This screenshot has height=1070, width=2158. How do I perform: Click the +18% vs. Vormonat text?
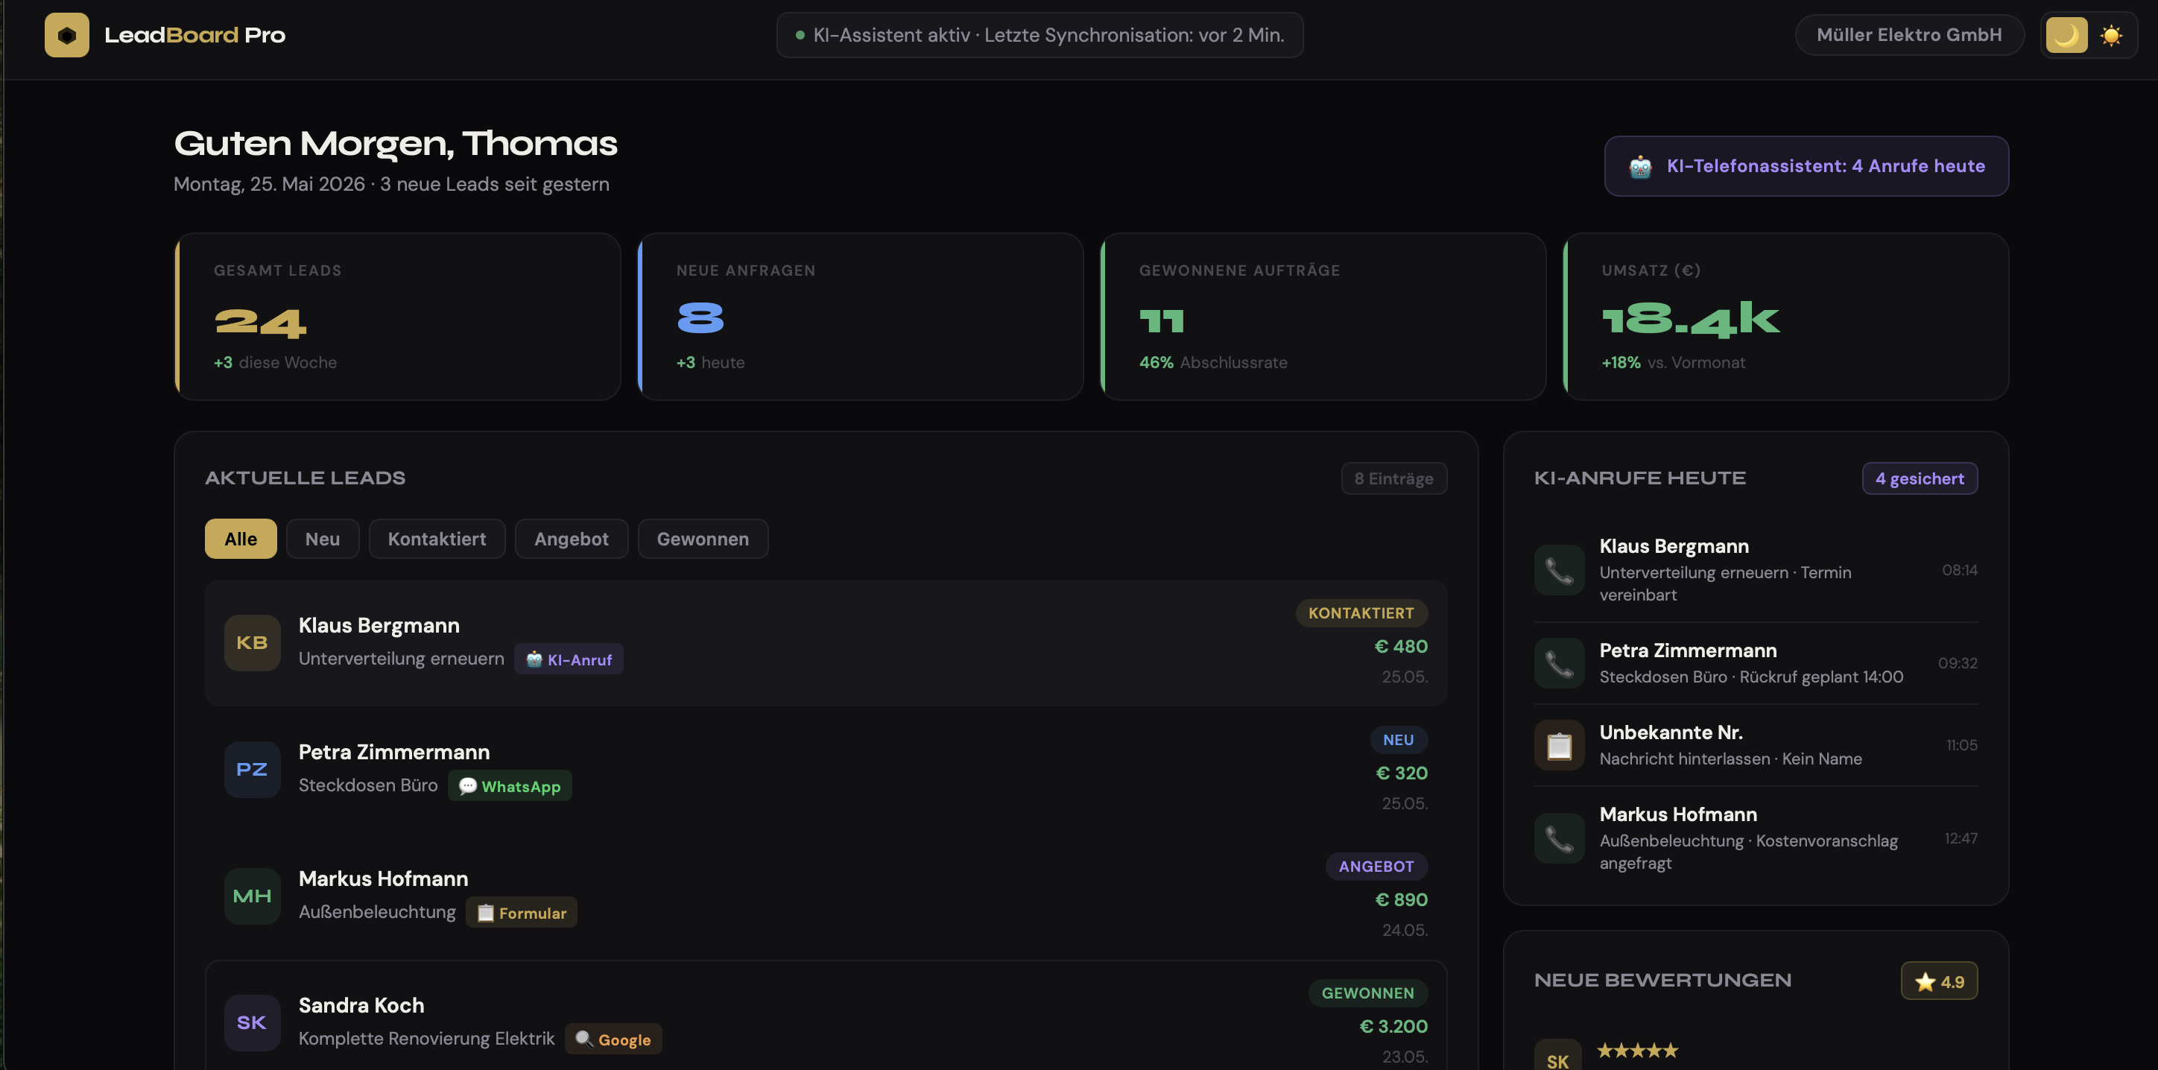1673,362
